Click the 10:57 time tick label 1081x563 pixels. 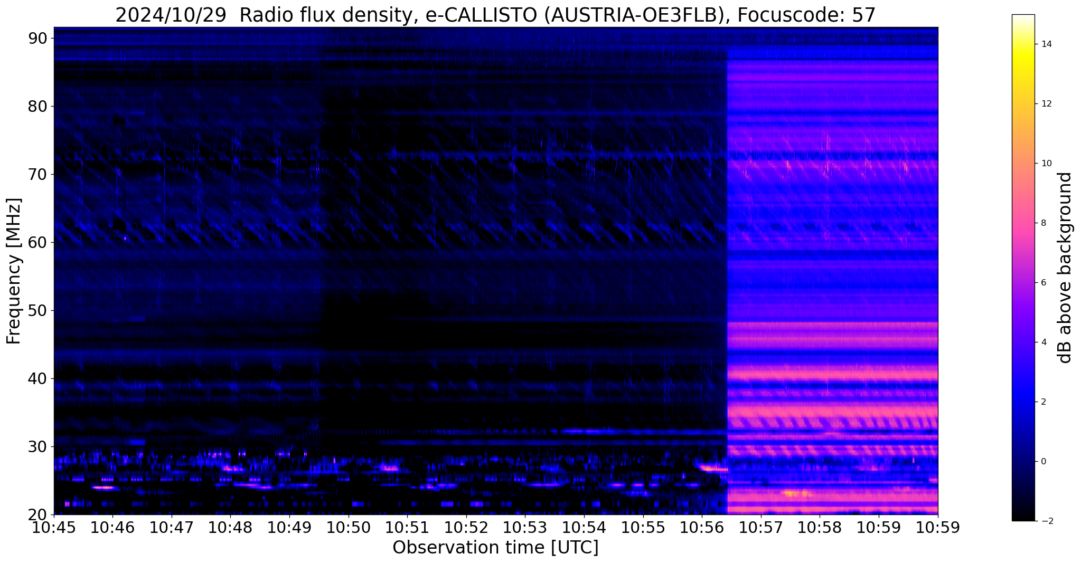click(x=761, y=527)
